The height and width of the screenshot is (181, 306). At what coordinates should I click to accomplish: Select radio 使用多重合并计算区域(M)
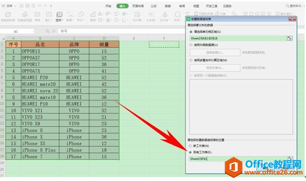point(191,60)
